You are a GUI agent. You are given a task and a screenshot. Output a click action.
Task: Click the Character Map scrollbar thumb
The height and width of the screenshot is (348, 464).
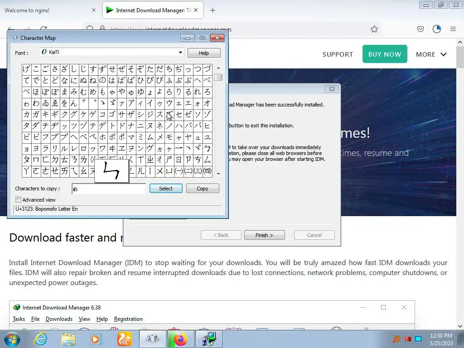tap(218, 77)
